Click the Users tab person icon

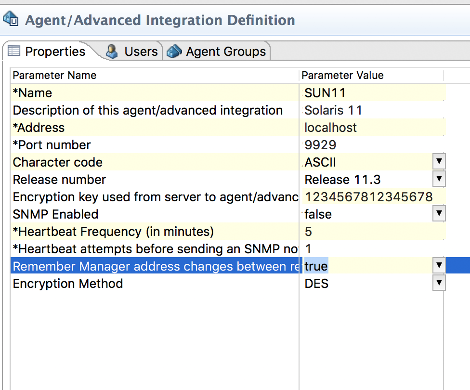click(112, 51)
